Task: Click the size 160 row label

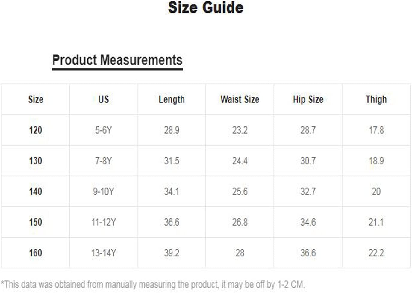Action: pyautogui.click(x=35, y=253)
